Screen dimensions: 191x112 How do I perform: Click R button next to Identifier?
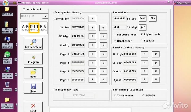(92, 19)
